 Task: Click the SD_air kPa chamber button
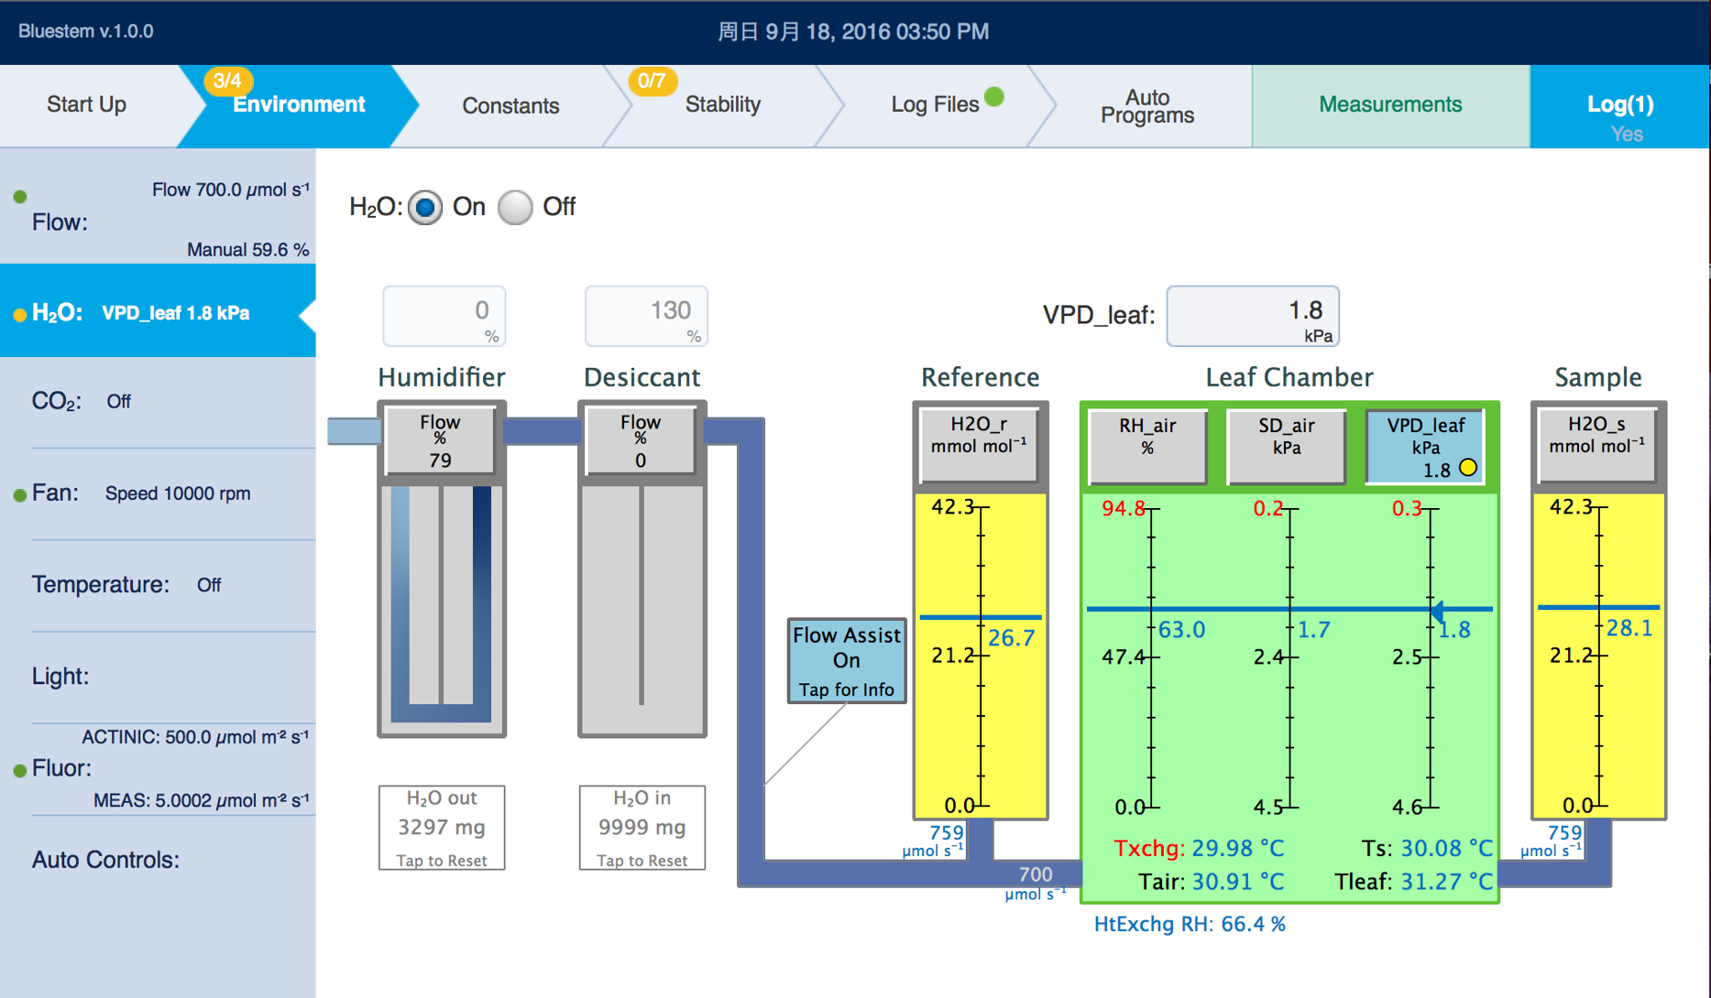tap(1286, 446)
